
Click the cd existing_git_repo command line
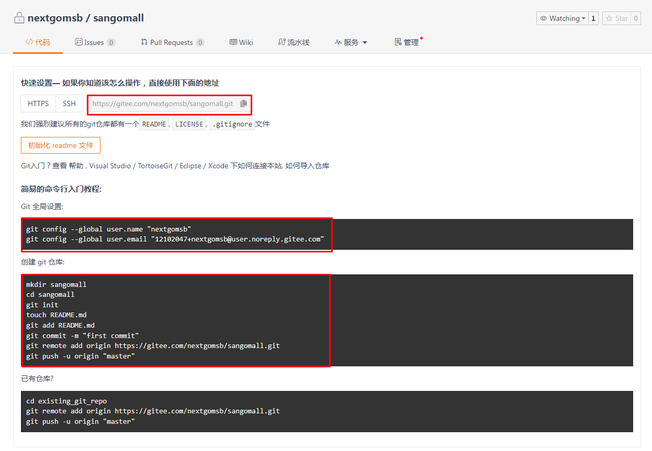point(66,401)
